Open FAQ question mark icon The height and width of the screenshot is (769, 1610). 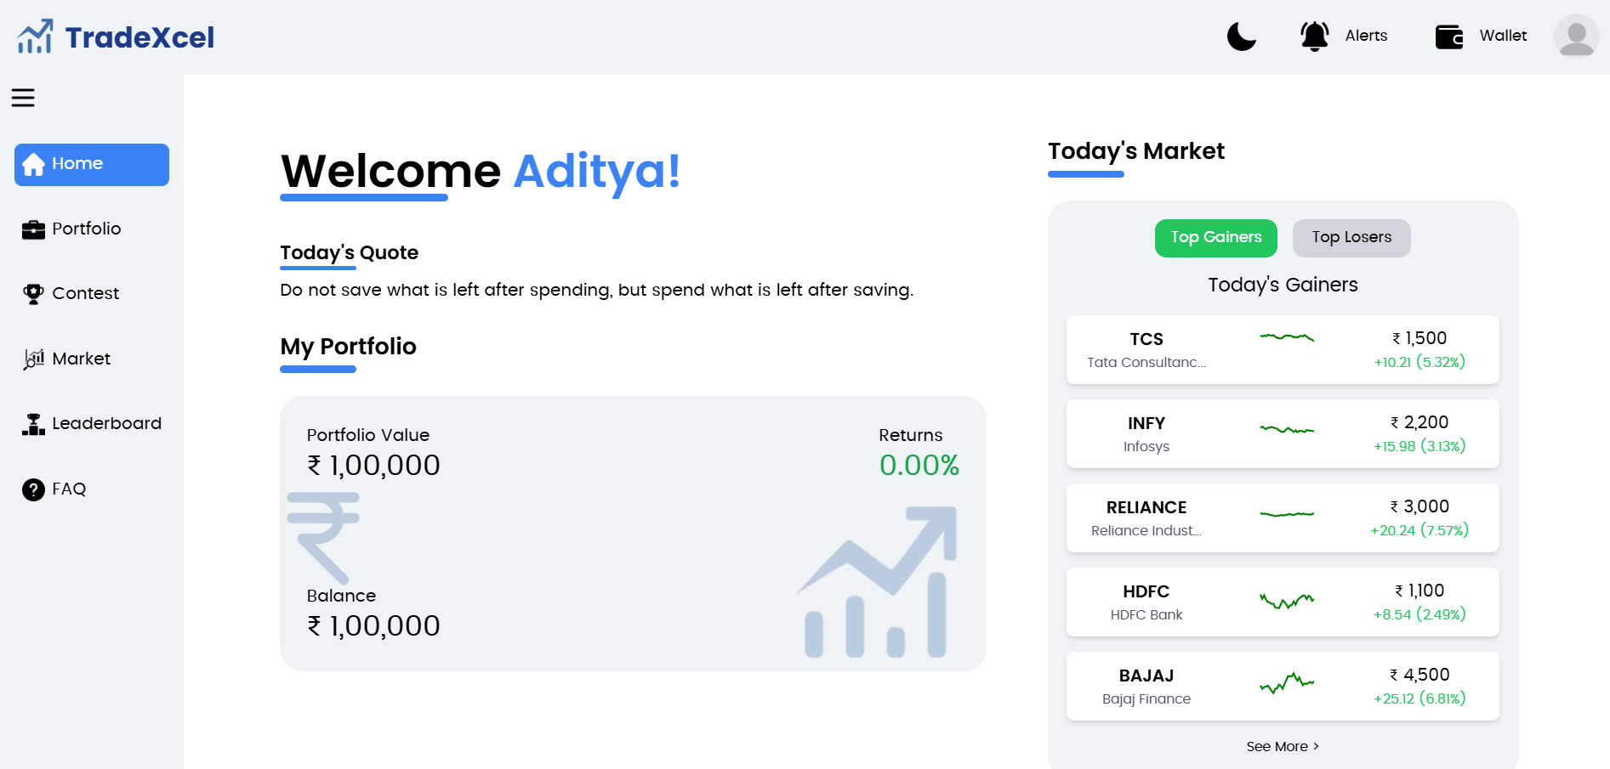pos(33,489)
